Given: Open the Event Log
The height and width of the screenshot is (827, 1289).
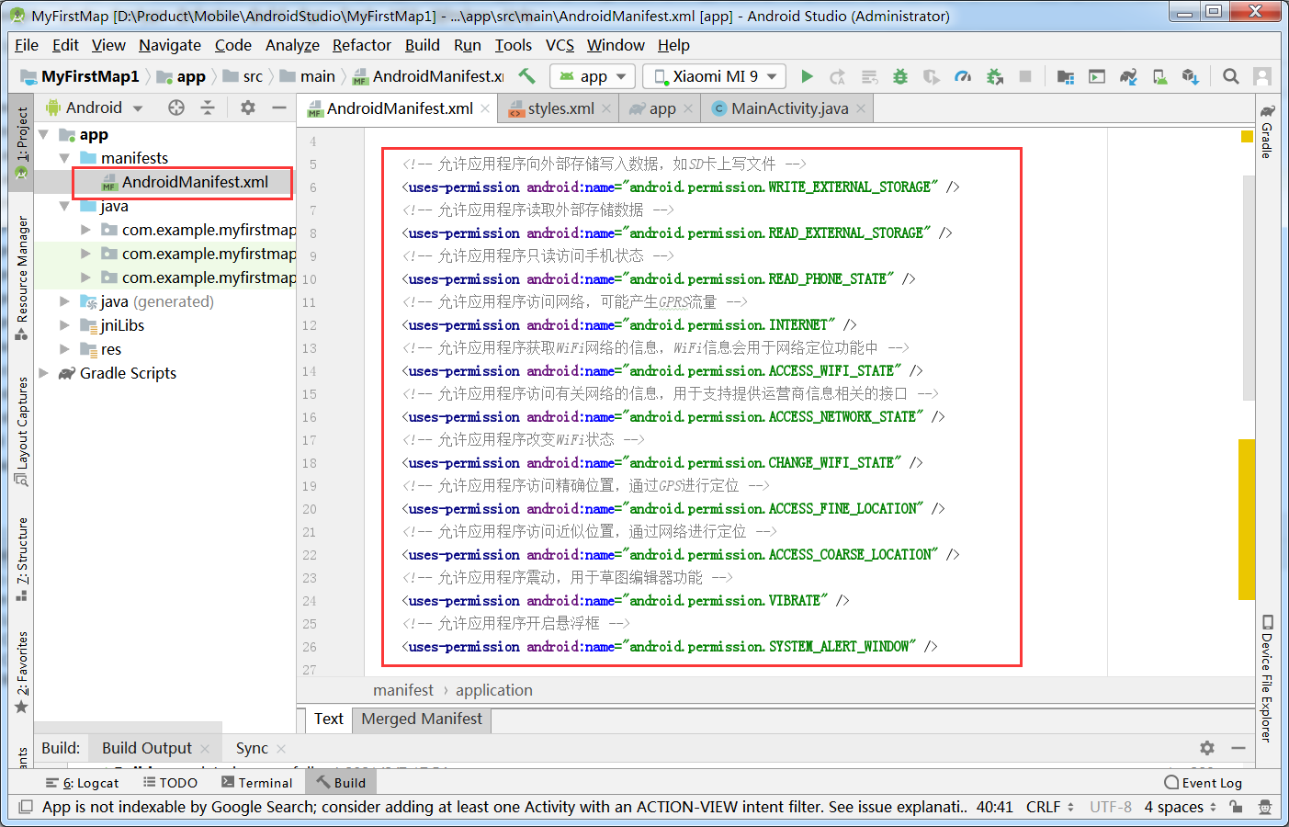Looking at the screenshot, I should coord(1204,783).
